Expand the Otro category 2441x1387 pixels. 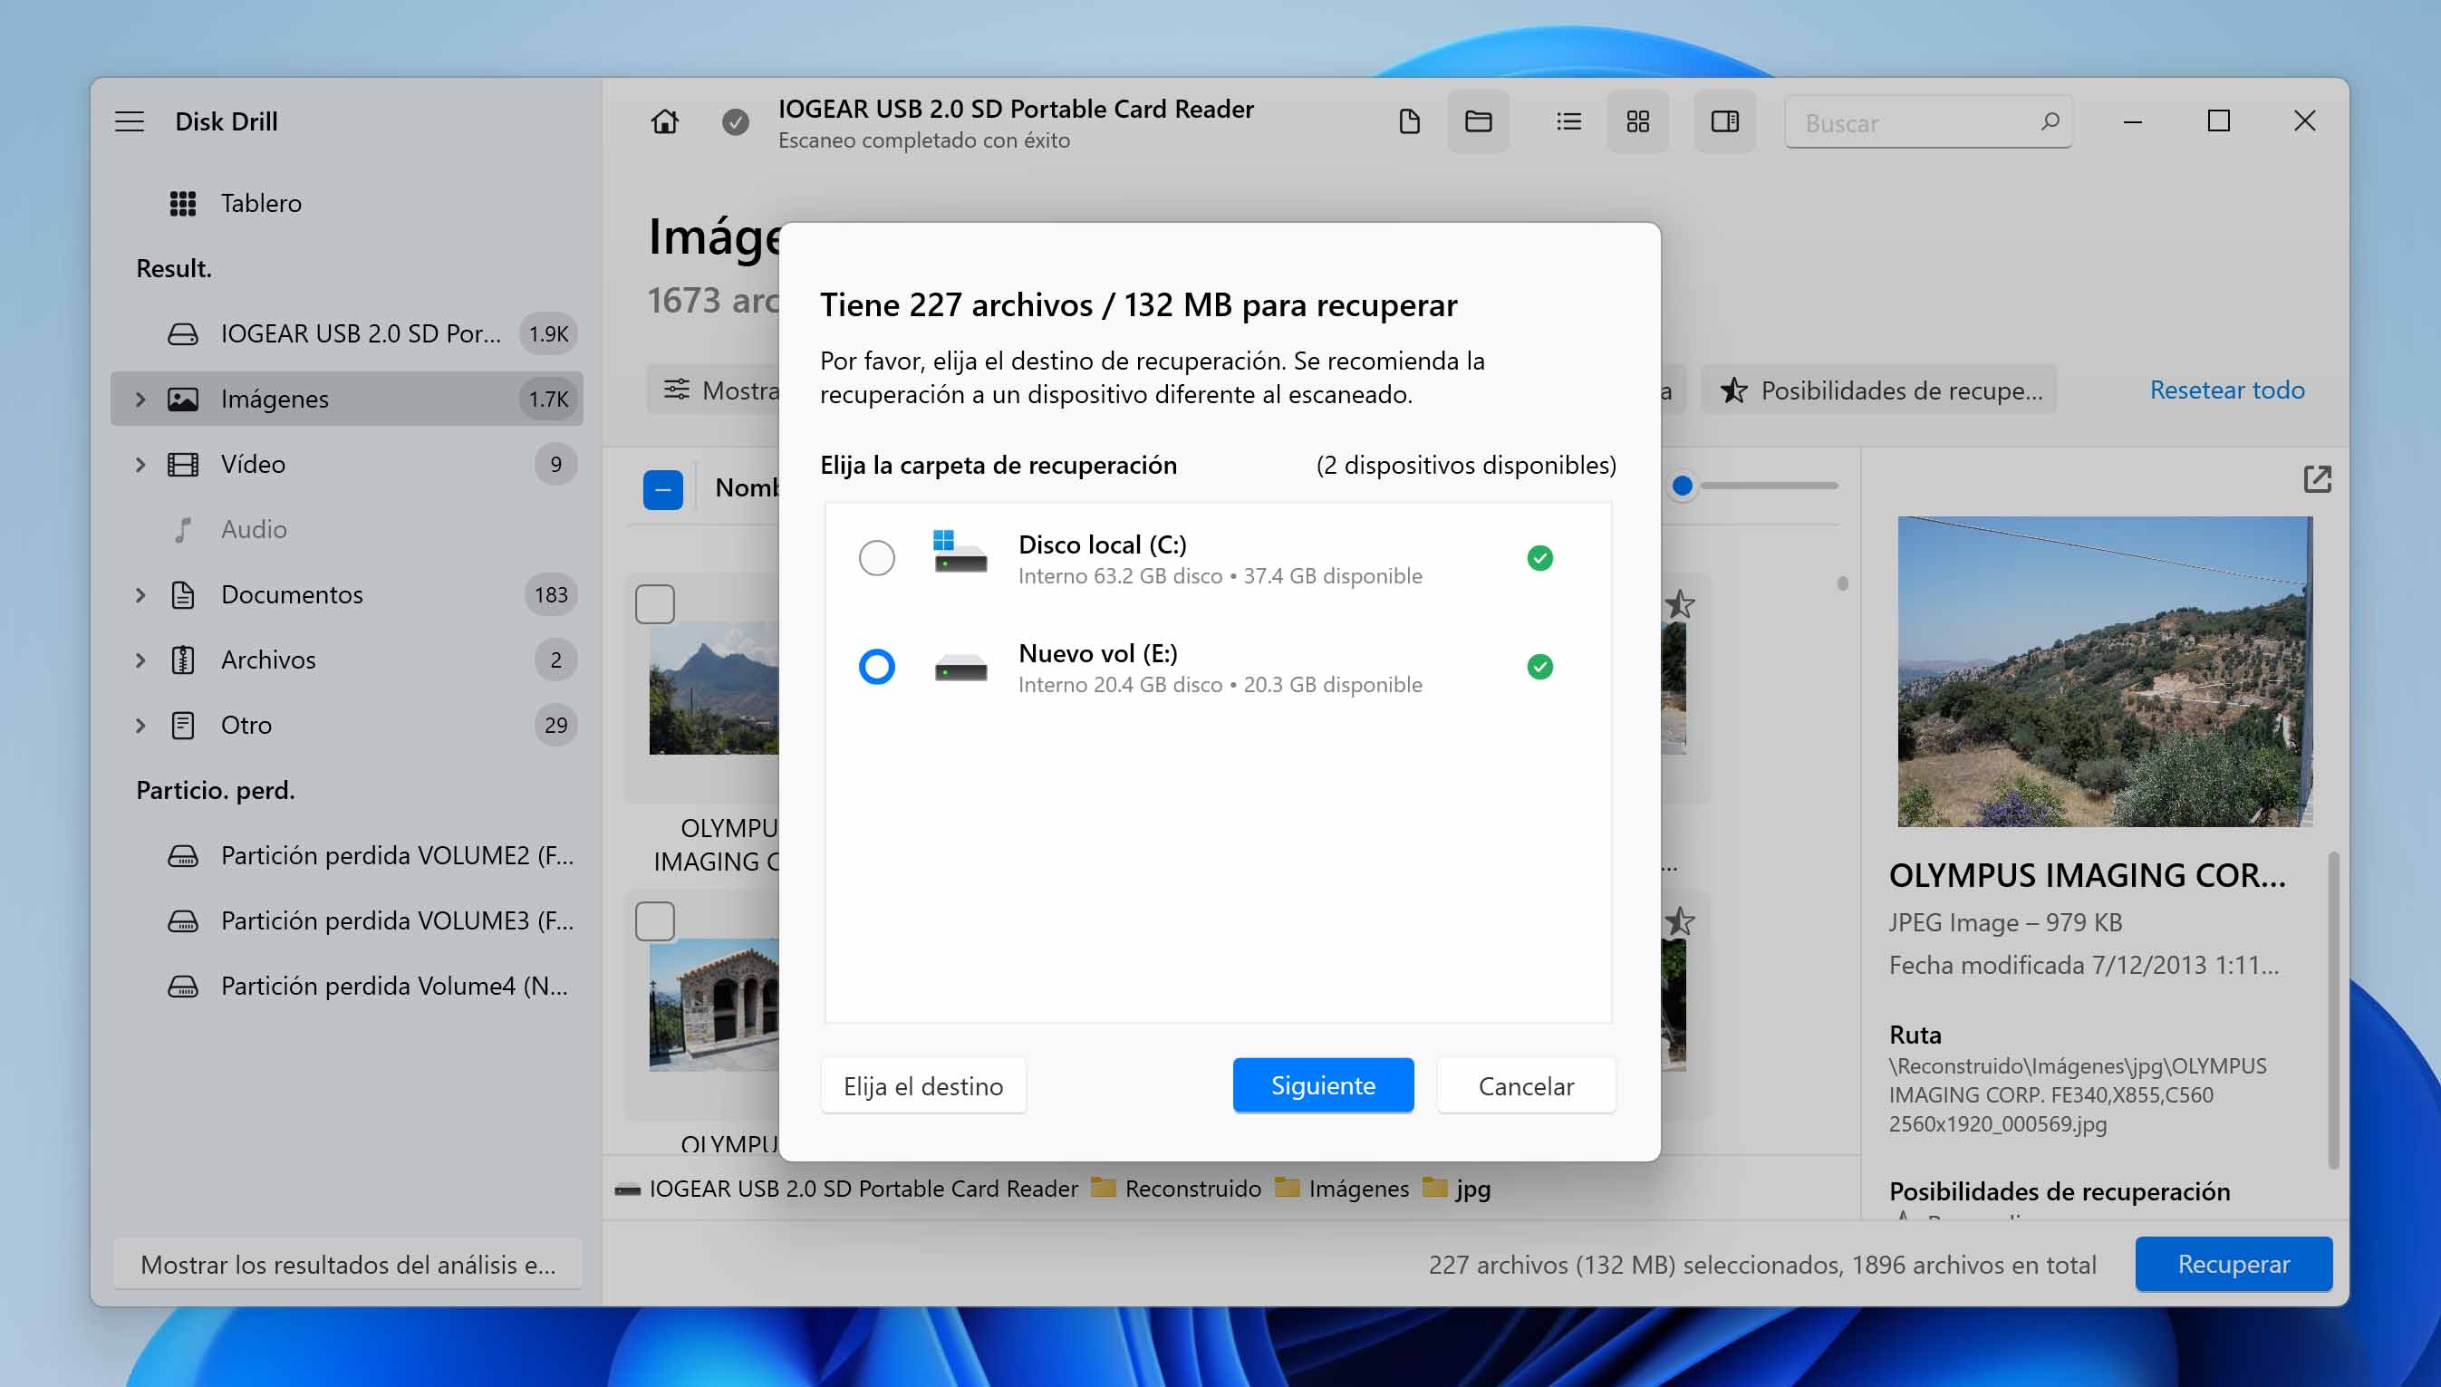pos(140,725)
